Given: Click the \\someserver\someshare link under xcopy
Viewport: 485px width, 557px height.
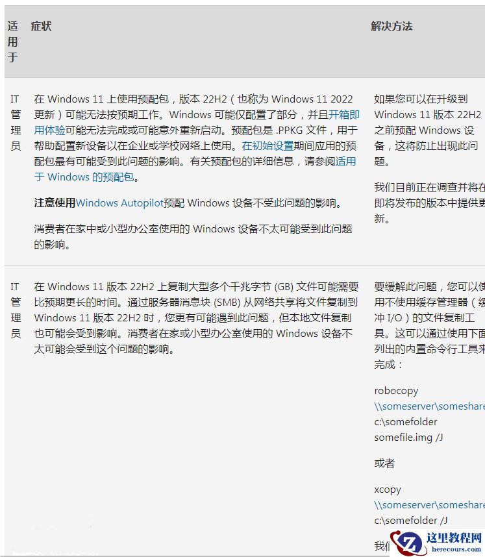Looking at the screenshot, I should pyautogui.click(x=429, y=505).
